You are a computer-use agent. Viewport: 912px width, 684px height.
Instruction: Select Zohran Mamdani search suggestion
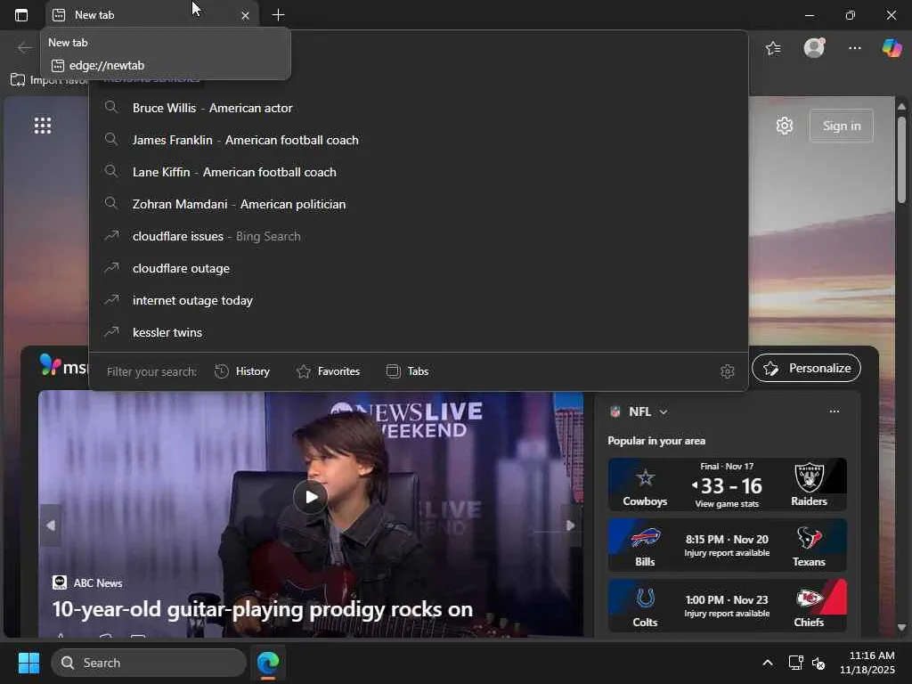pyautogui.click(x=419, y=204)
